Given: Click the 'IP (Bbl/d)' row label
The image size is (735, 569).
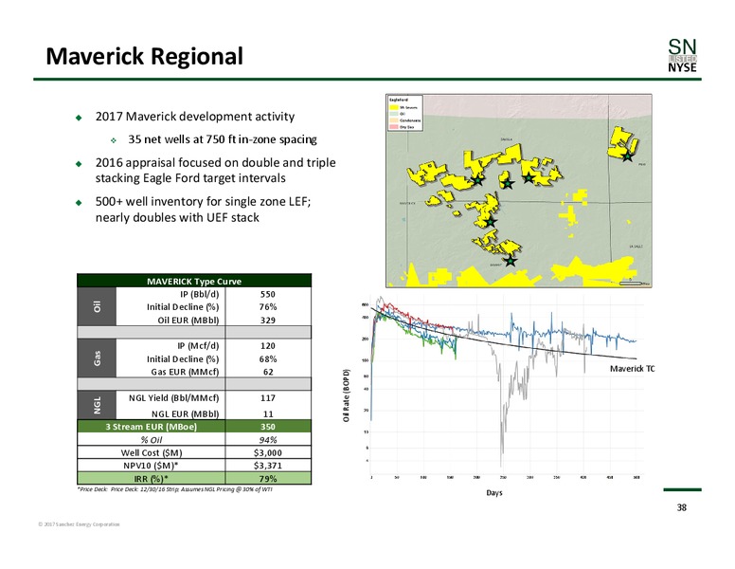Looking at the screenshot, I should [200, 294].
